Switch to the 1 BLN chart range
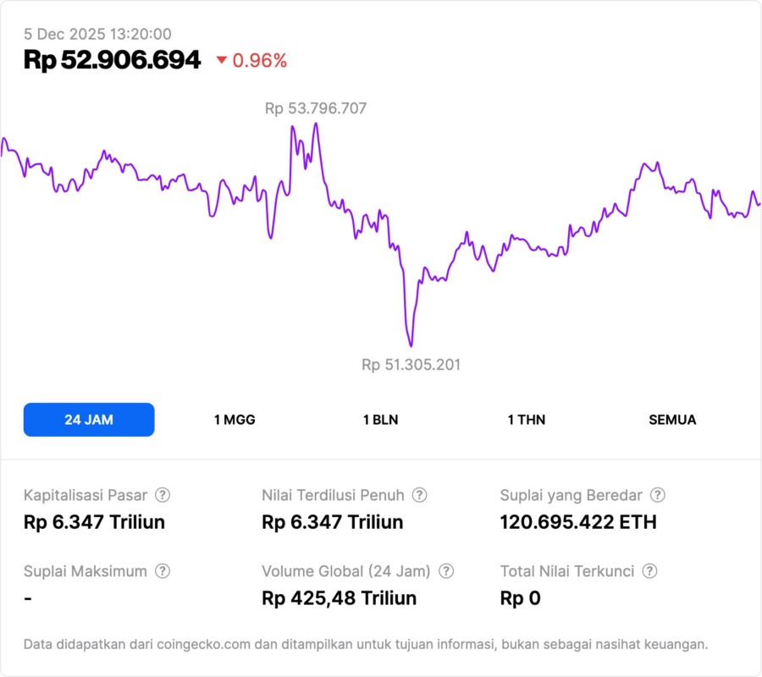Image resolution: width=762 pixels, height=677 pixels. (381, 420)
